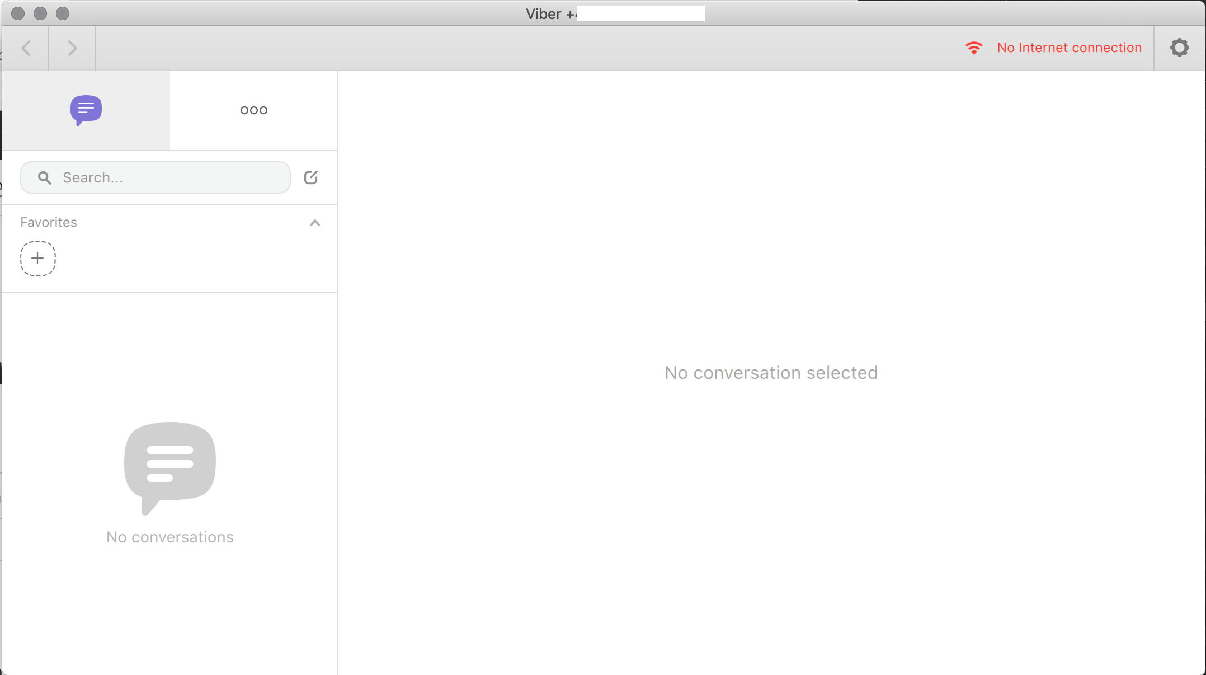
Task: Add a favorite with the dashed plus button
Action: click(x=38, y=259)
